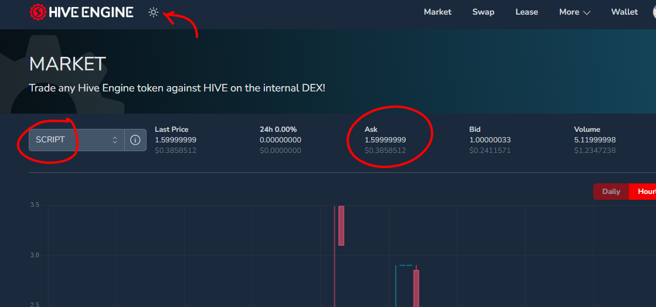The width and height of the screenshot is (656, 307).
Task: Select Ask price 1.59999999
Action: coord(385,139)
